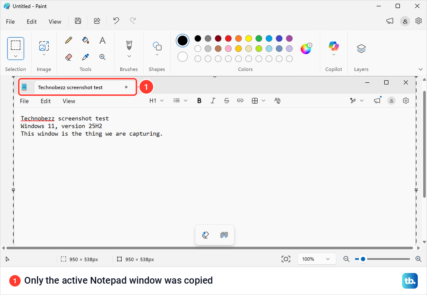Pick the orange color swatch

(x=238, y=38)
